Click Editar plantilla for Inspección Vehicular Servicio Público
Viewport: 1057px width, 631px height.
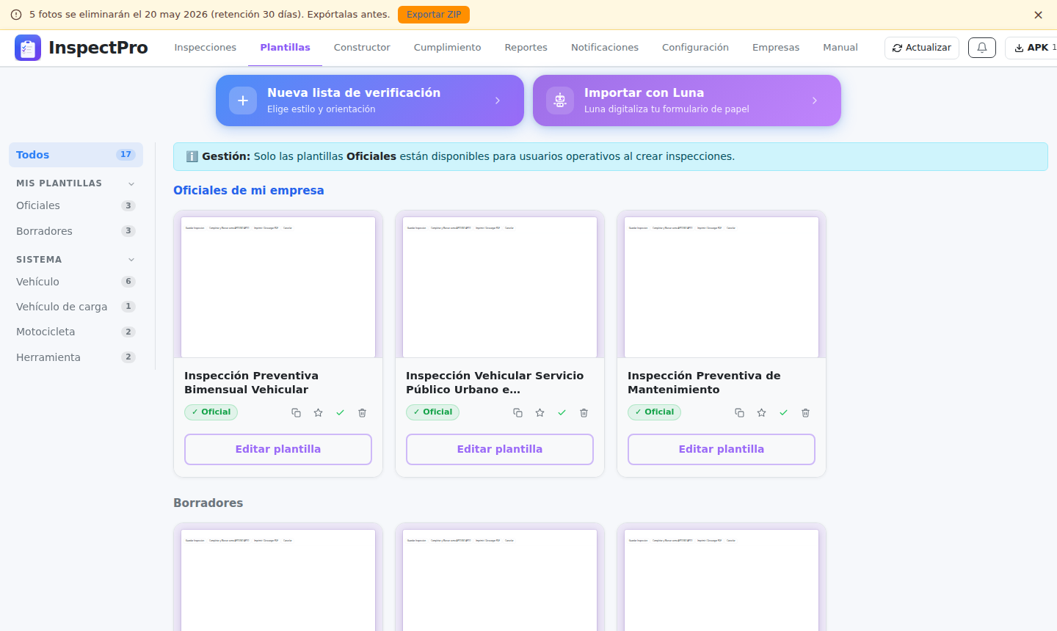(500, 449)
